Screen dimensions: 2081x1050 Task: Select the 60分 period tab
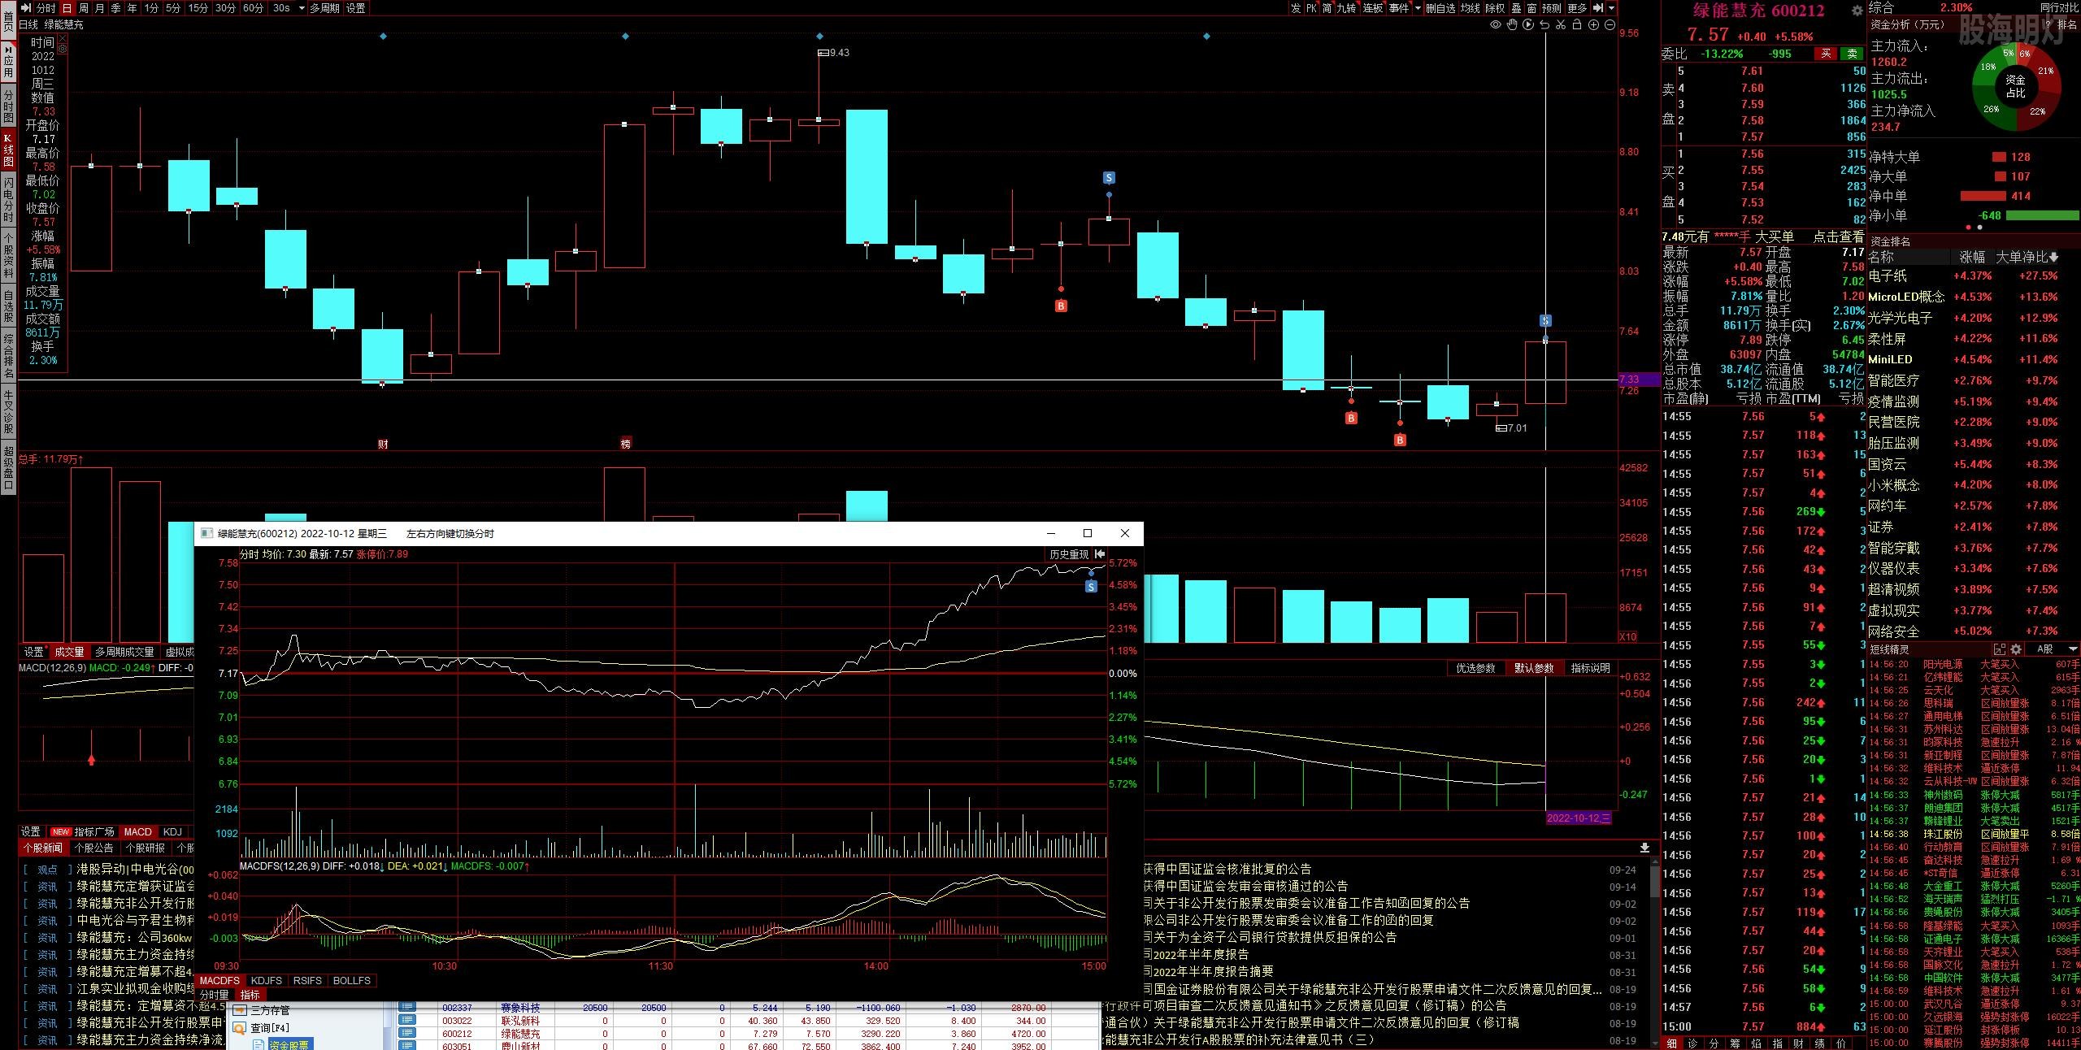(253, 8)
